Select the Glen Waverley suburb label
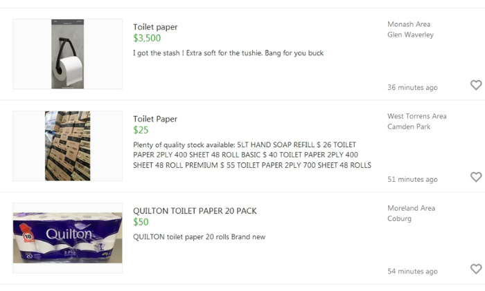The image size is (485, 291). (410, 35)
